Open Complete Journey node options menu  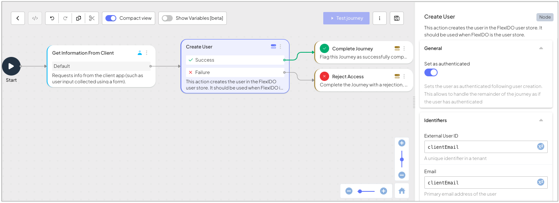(404, 49)
